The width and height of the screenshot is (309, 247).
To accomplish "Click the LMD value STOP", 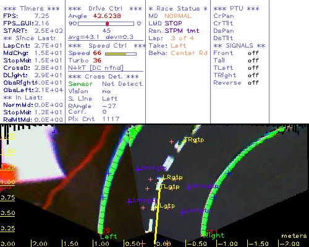I will click(x=173, y=23).
